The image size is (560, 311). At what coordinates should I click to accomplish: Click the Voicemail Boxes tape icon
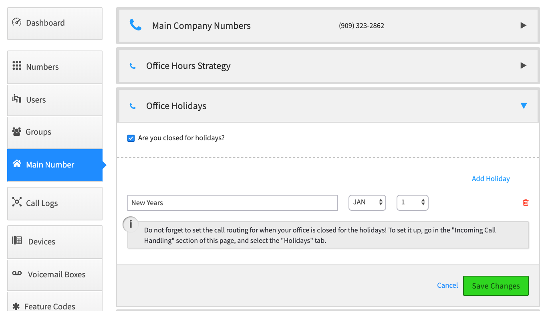click(x=17, y=273)
